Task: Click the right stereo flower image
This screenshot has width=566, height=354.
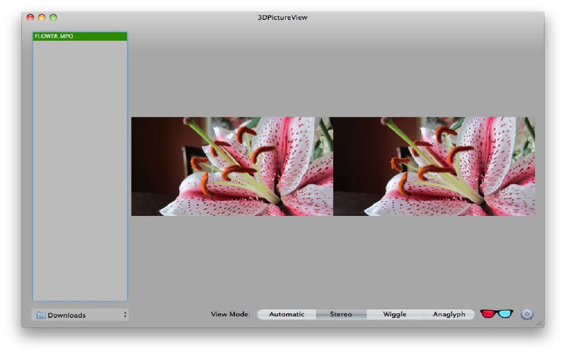Action: pos(434,166)
